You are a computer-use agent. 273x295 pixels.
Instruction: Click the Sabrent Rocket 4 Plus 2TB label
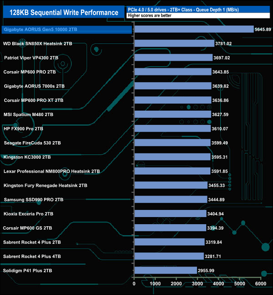(x=32, y=242)
